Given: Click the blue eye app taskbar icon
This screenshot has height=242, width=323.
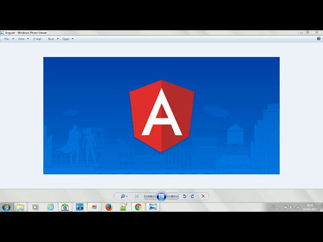Looking at the screenshot, I should pos(79,207).
